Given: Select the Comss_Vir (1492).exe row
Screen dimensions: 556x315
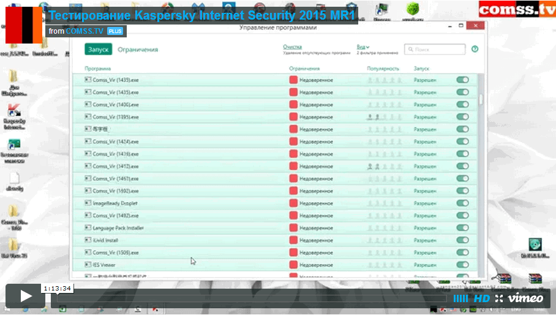Looking at the screenshot, I should [x=275, y=215].
